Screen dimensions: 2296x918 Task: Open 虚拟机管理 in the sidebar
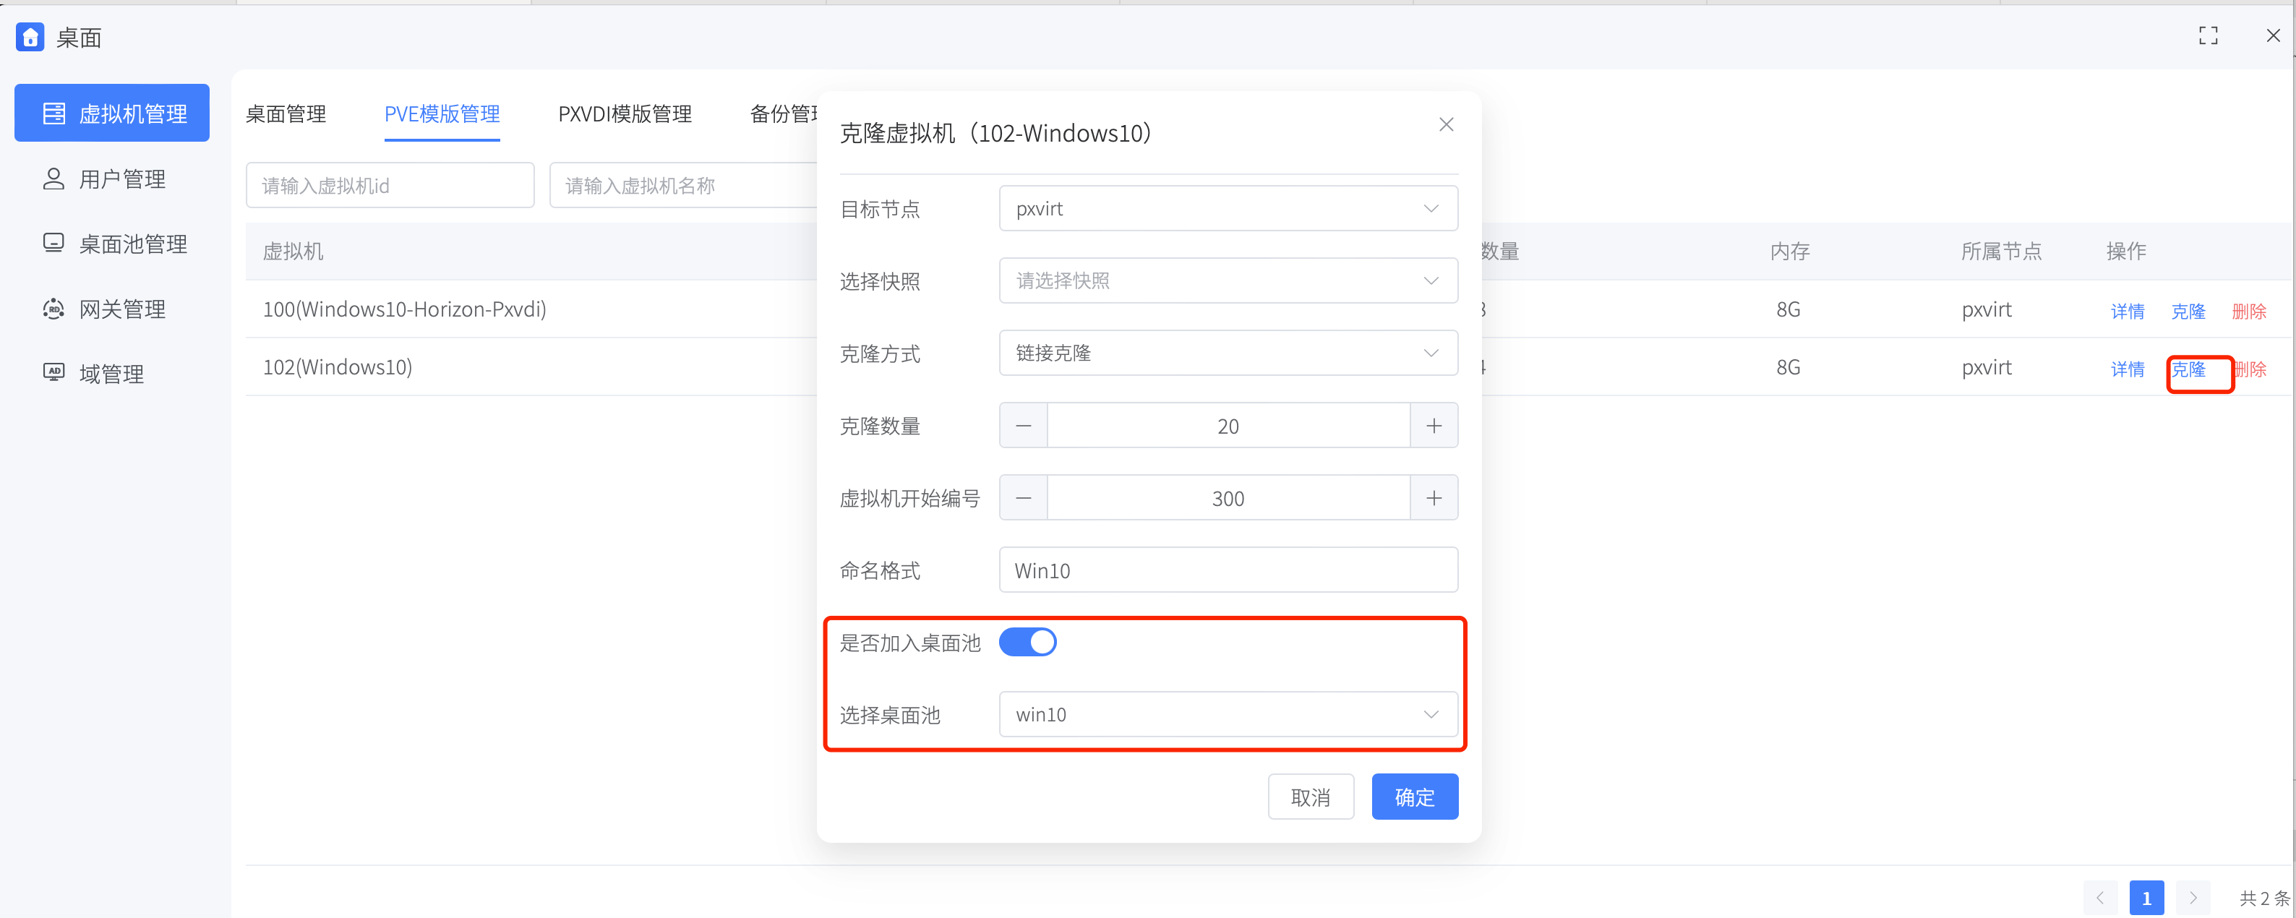(112, 113)
